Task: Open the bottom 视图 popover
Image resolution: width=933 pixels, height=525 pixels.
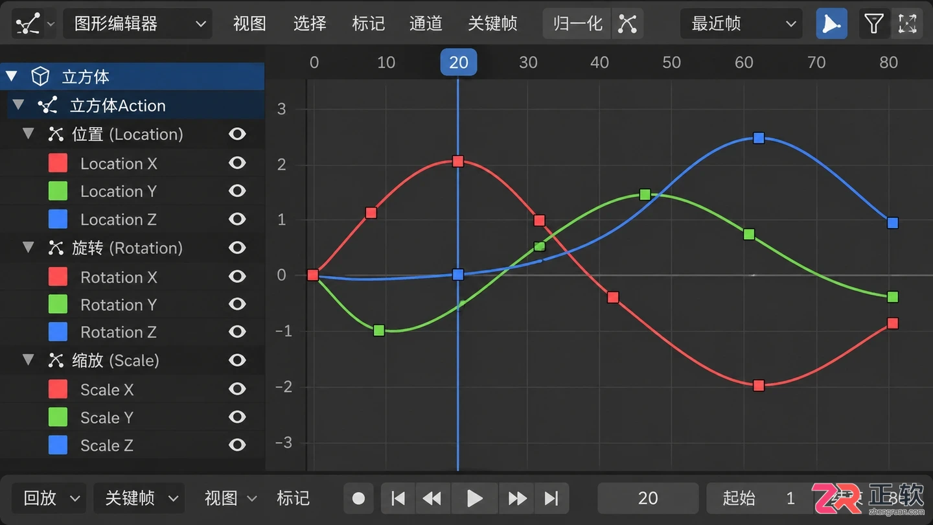Action: pyautogui.click(x=231, y=498)
